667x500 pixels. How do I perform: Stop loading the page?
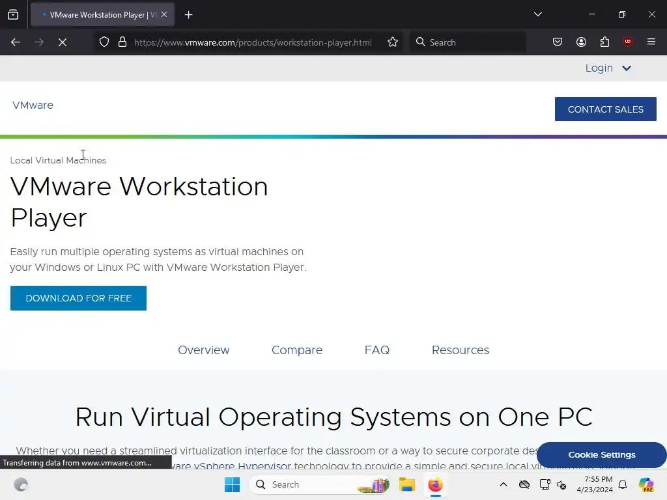pos(63,42)
